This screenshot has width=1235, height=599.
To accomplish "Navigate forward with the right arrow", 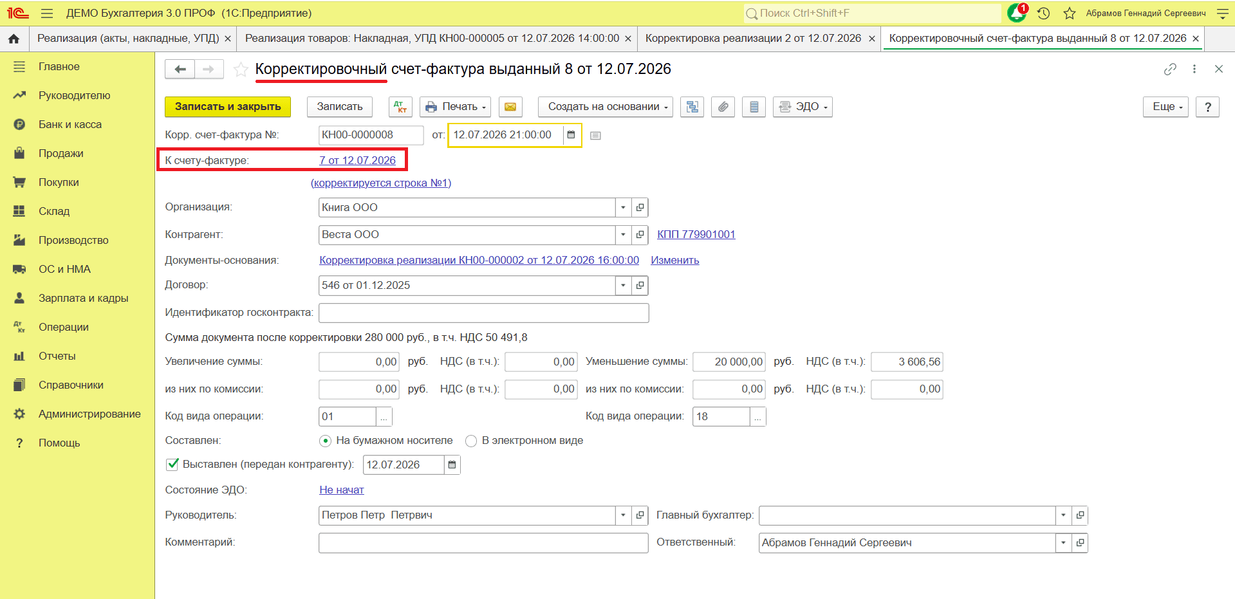I will pyautogui.click(x=209, y=69).
